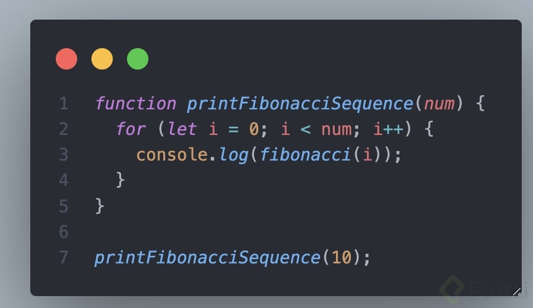This screenshot has height=308, width=533.
Task: Click printFibonacciSequence in the function declaration
Action: point(300,104)
